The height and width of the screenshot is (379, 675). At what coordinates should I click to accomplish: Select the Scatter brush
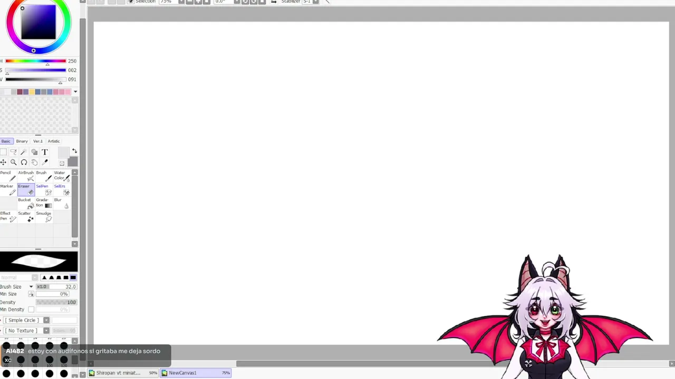click(x=26, y=216)
